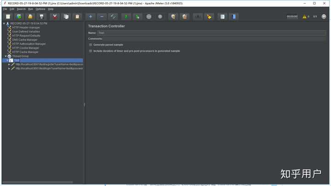
Task: Select HTTP Header manager in tree
Action: [x=26, y=28]
